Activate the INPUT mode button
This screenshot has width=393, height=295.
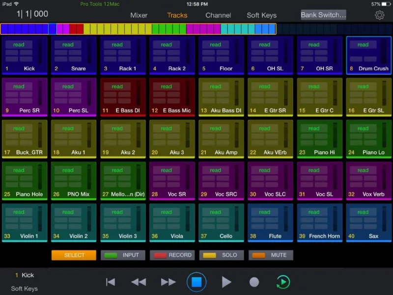123,255
